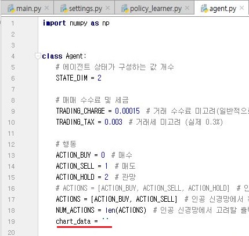The width and height of the screenshot is (249, 236).
Task: Click 'ACTION_BUY = 0' assignment
Action: (80, 155)
